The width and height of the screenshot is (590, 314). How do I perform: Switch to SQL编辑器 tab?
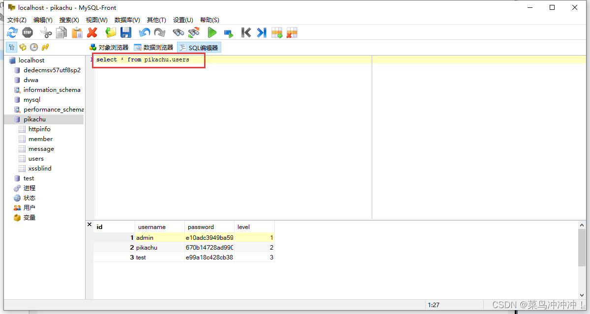click(199, 48)
